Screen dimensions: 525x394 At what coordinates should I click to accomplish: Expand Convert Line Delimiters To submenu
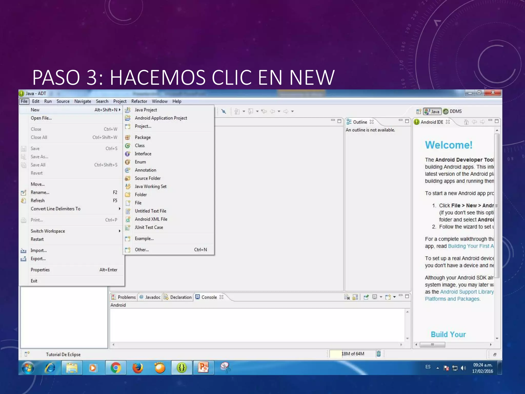(x=119, y=209)
